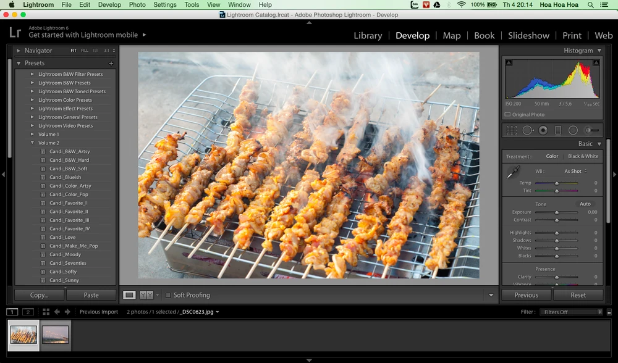618x363 pixels.
Task: Click the Auto tone button
Action: point(584,203)
